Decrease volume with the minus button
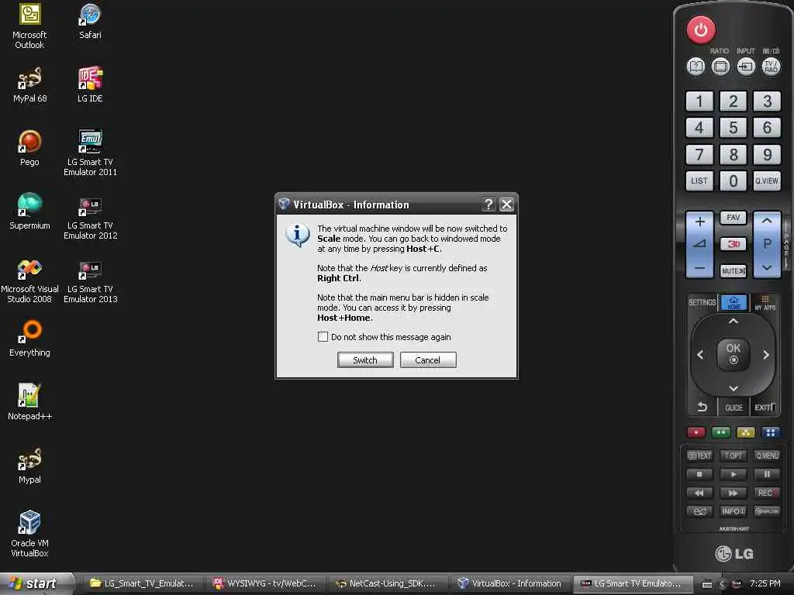This screenshot has width=794, height=595. click(x=699, y=267)
